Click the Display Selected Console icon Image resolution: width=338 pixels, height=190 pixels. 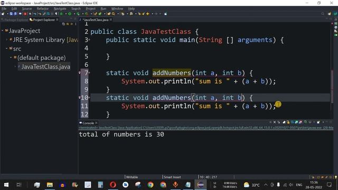(x=310, y=122)
